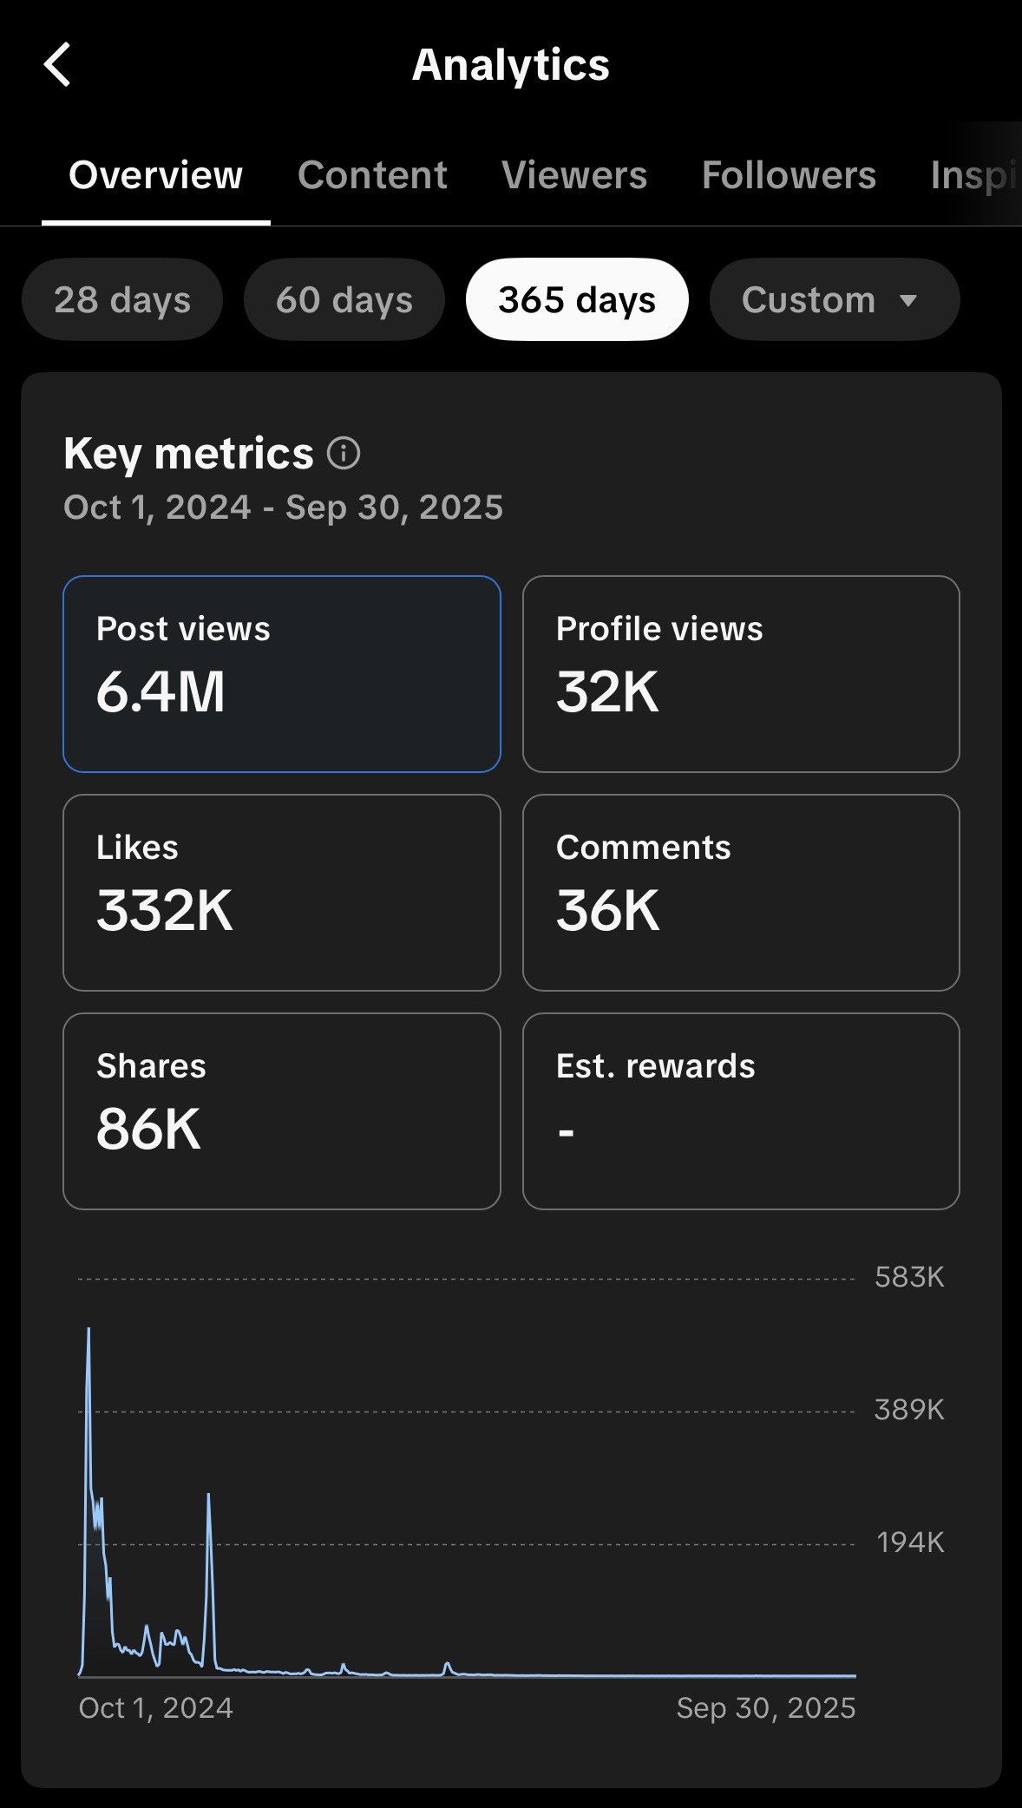Select the 28 days range
The width and height of the screenshot is (1022, 1808).
coord(122,300)
